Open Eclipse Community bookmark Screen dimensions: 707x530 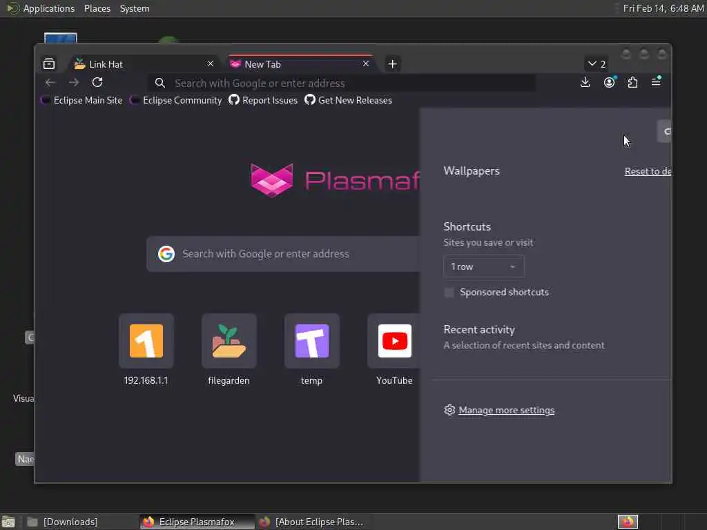176,100
